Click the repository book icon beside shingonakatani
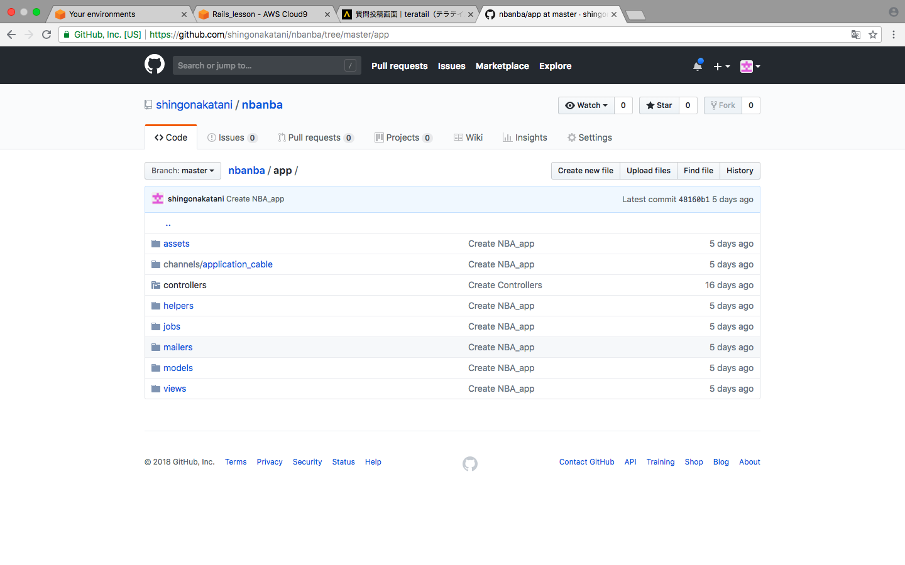Screen dimensions: 905x565 click(148, 105)
